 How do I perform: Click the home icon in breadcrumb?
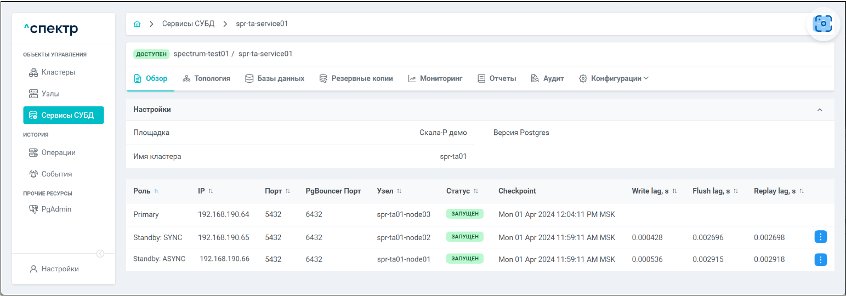pyautogui.click(x=137, y=24)
